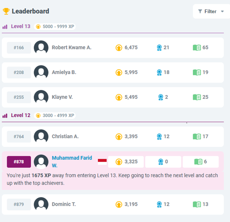The image size is (230, 222).
Task: Click the highlighted #878 rank badge
Action: tap(19, 162)
